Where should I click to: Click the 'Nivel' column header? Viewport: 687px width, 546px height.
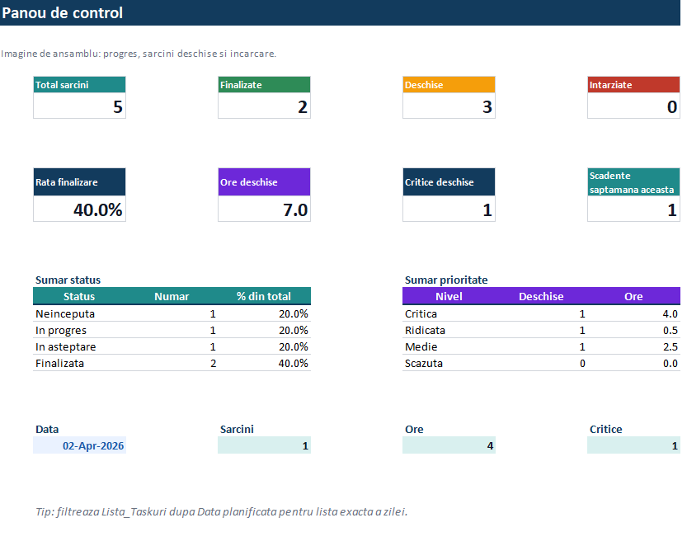point(449,296)
